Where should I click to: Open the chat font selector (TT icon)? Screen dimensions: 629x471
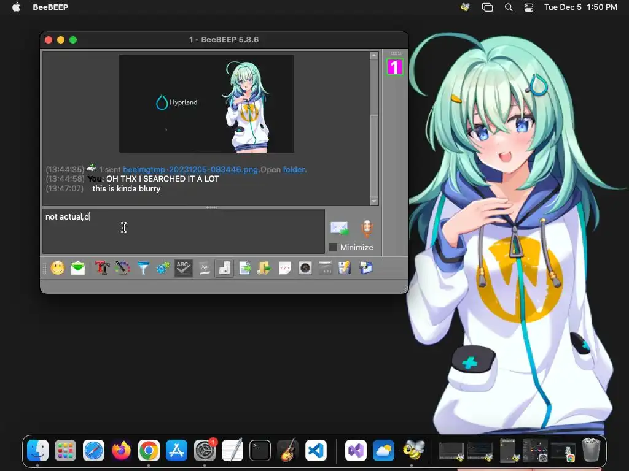(102, 268)
